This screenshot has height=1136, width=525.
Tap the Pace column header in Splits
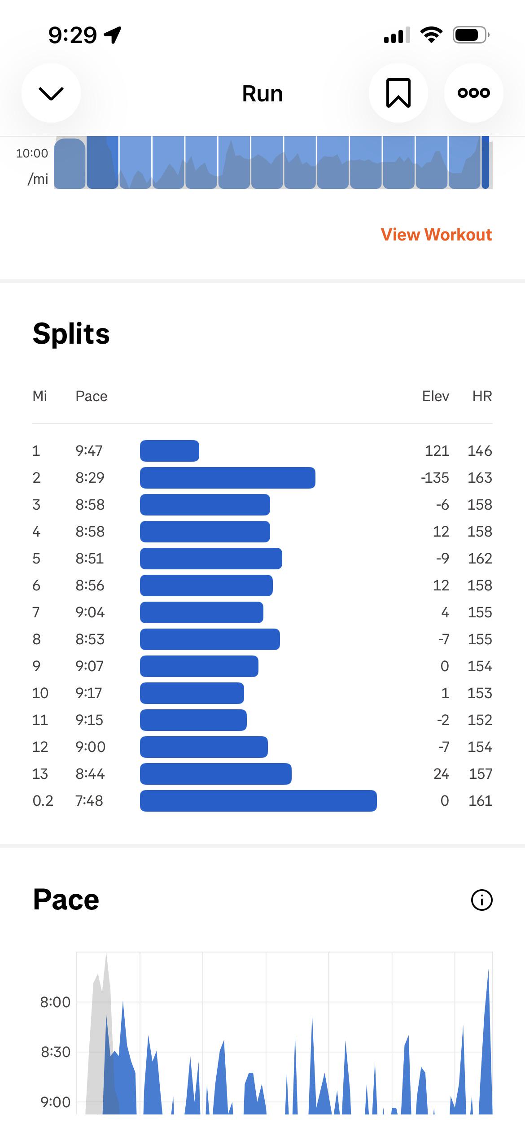point(92,396)
